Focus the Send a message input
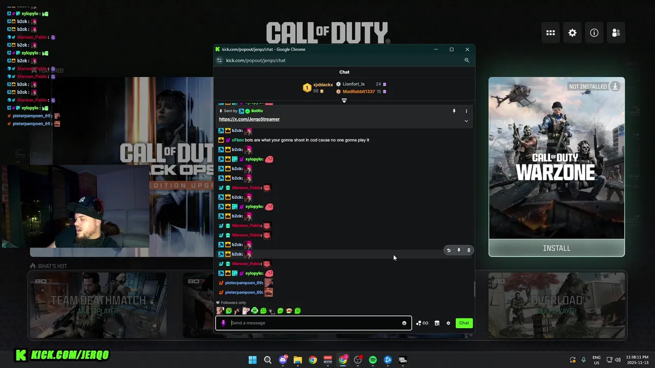Image resolution: width=655 pixels, height=368 pixels. pos(314,323)
